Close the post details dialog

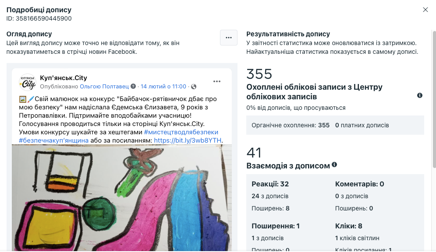pos(425,10)
